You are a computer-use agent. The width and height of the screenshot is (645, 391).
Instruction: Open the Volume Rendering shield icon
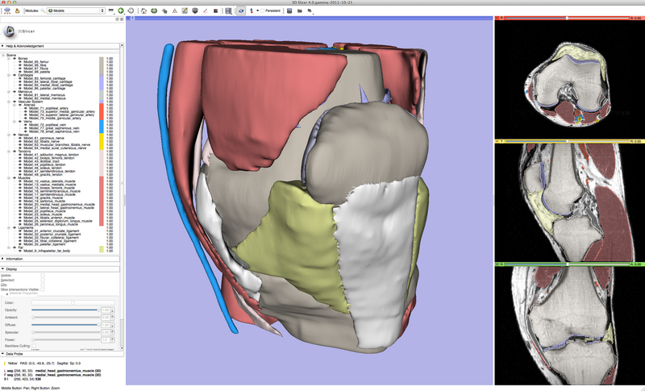195,10
